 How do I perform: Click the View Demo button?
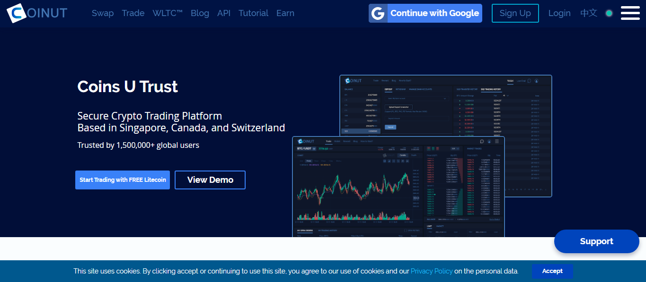point(210,180)
